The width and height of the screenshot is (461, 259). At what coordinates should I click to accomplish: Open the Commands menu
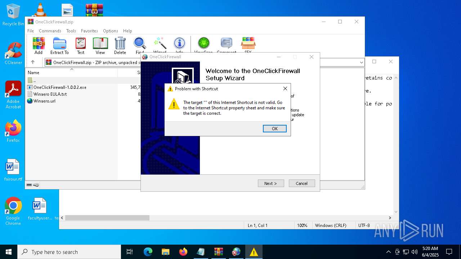click(x=50, y=31)
